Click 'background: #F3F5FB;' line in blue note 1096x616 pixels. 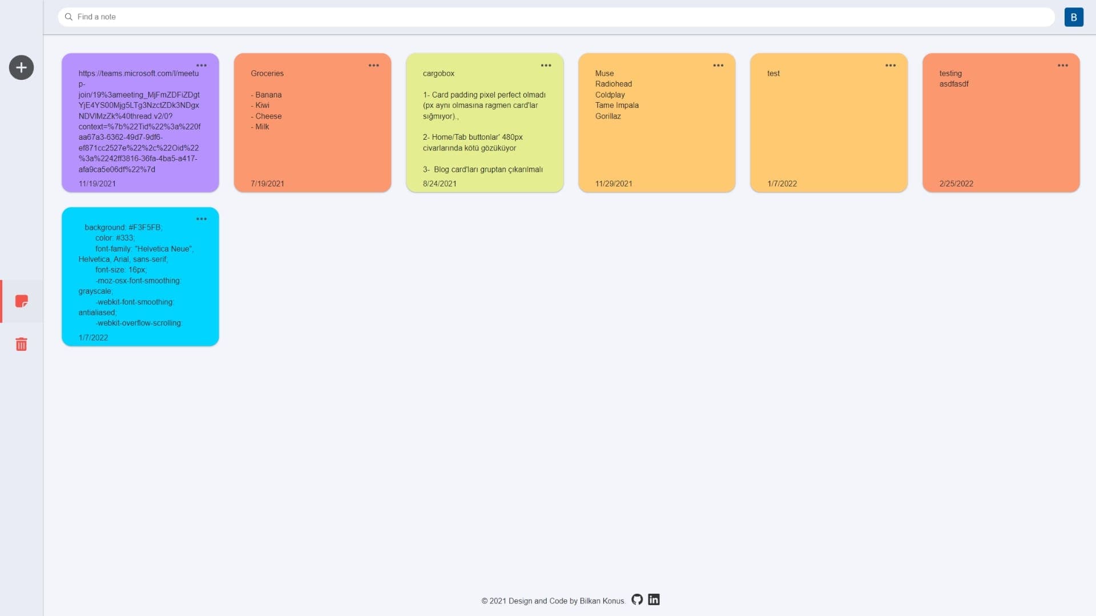click(x=123, y=228)
